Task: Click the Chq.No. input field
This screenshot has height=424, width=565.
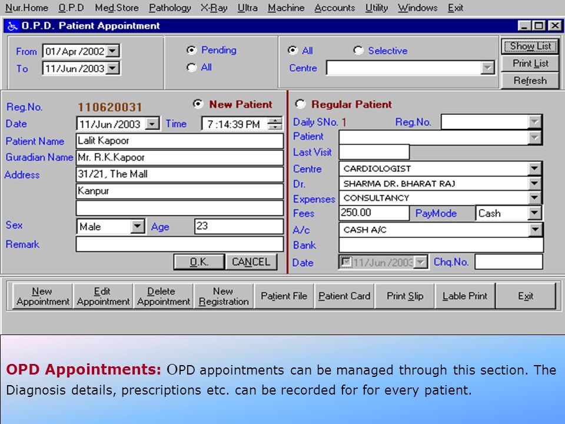Action: point(508,262)
